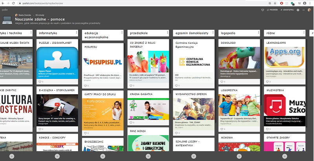Viewport: 314px width, 161px height.
Task: Like the Domologo post
Action: click(223, 82)
